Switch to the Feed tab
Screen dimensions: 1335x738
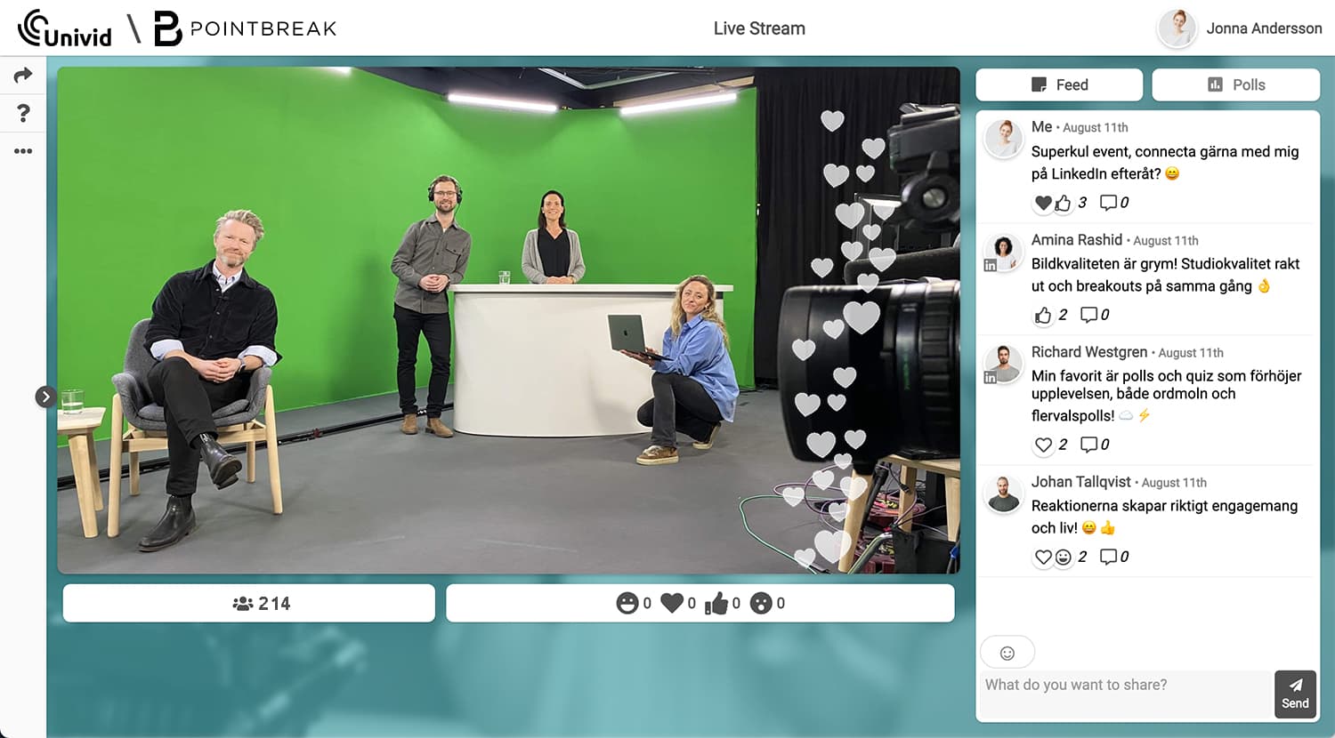pyautogui.click(x=1058, y=84)
